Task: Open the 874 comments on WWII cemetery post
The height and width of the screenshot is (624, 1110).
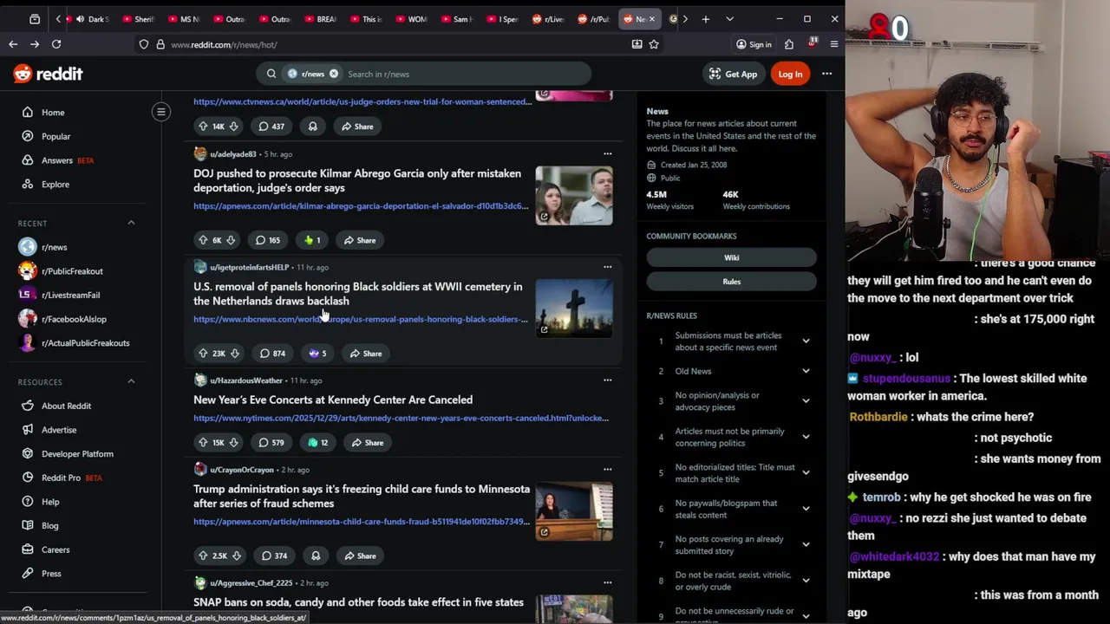Action: (272, 354)
